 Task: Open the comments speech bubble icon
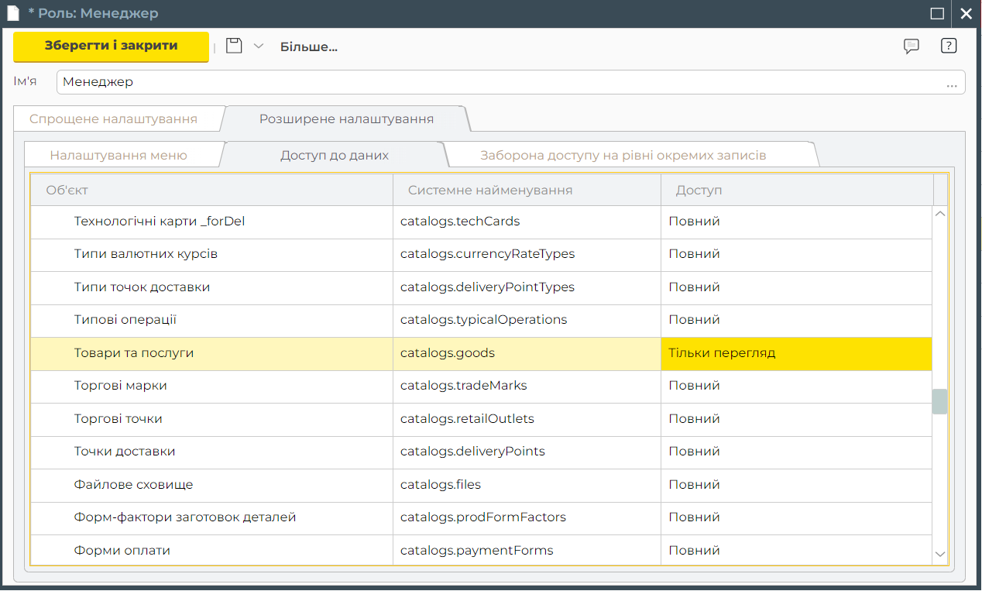pyautogui.click(x=912, y=46)
